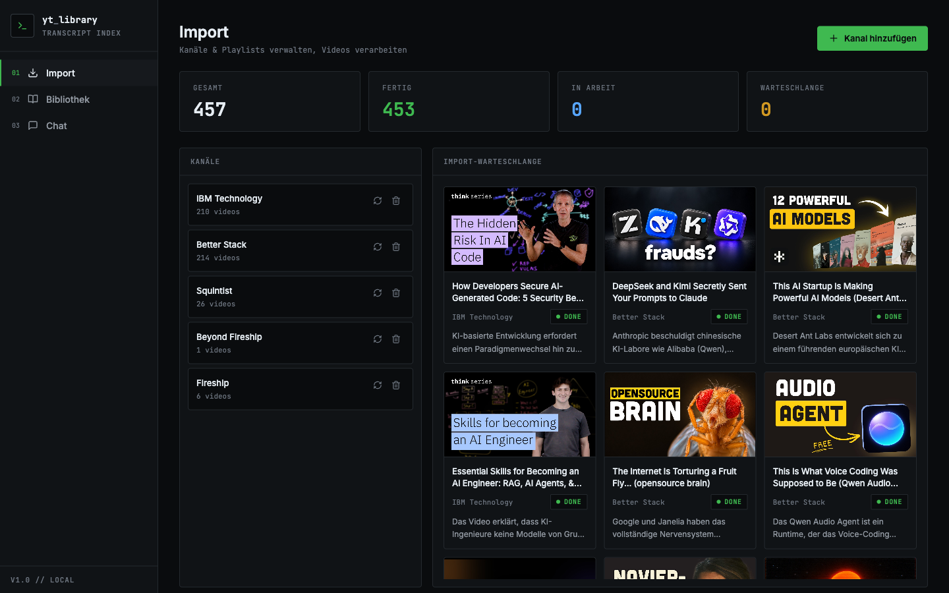Click the plus icon in Kanal hinzufügen

834,38
